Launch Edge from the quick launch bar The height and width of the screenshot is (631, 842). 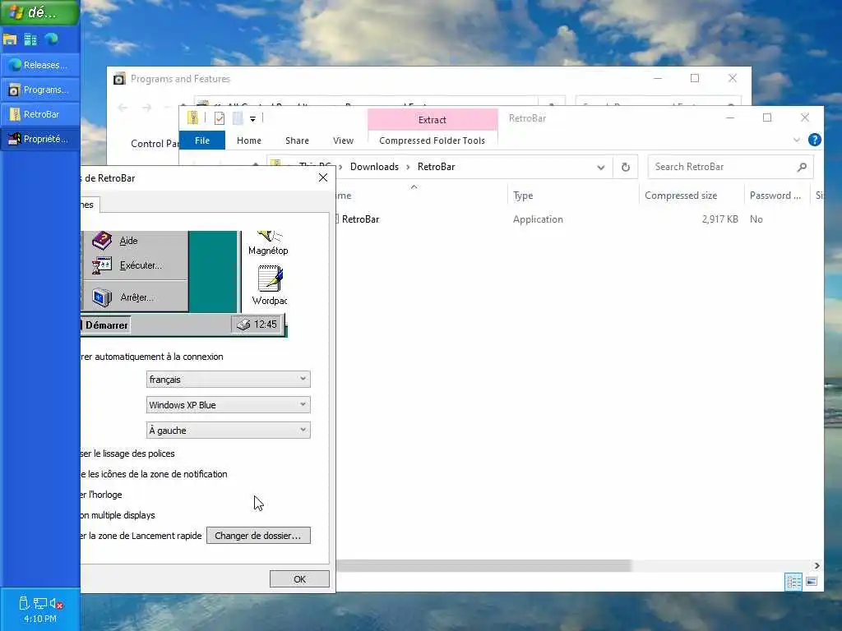[52, 39]
